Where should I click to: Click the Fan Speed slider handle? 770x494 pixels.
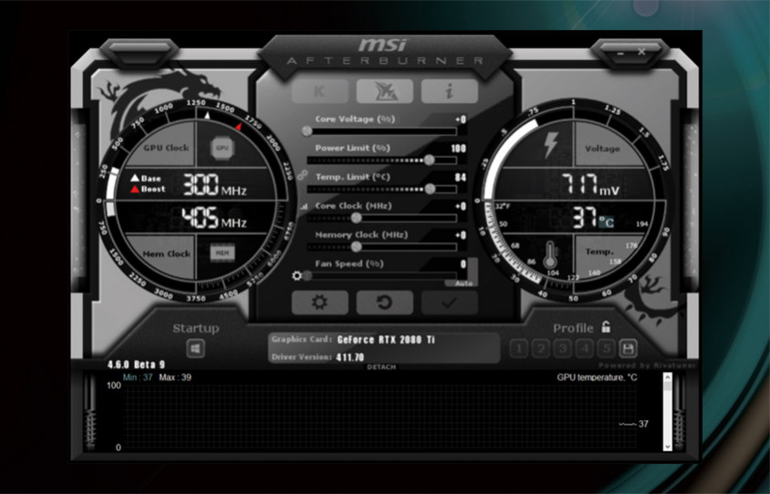(307, 275)
